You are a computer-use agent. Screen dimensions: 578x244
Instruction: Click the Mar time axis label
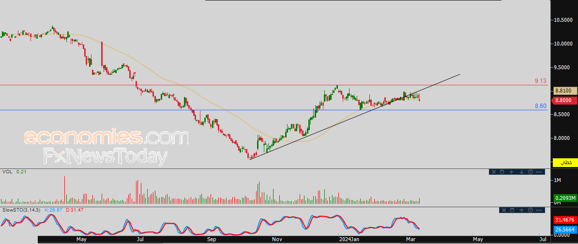[410, 239]
